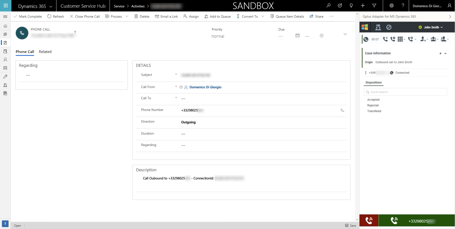The width and height of the screenshot is (455, 229).
Task: Click the search magnifier in top bar
Action: coord(328,5)
